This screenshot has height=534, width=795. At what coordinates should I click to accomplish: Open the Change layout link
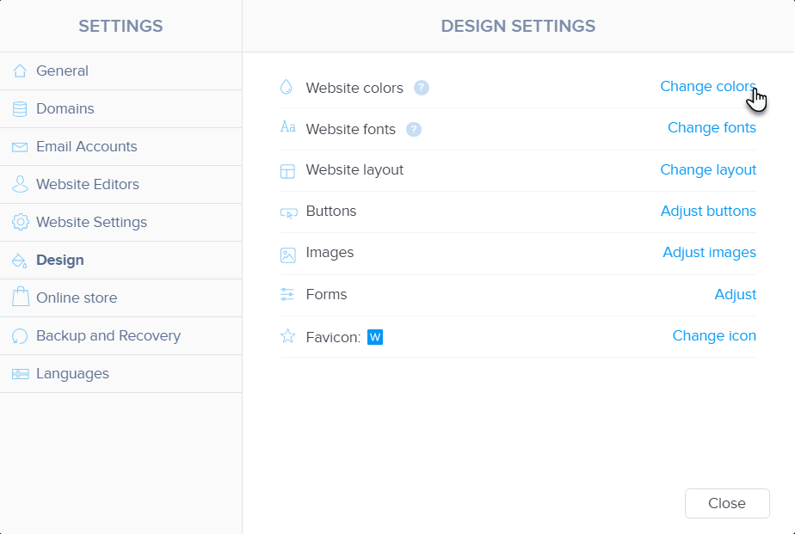click(x=708, y=170)
